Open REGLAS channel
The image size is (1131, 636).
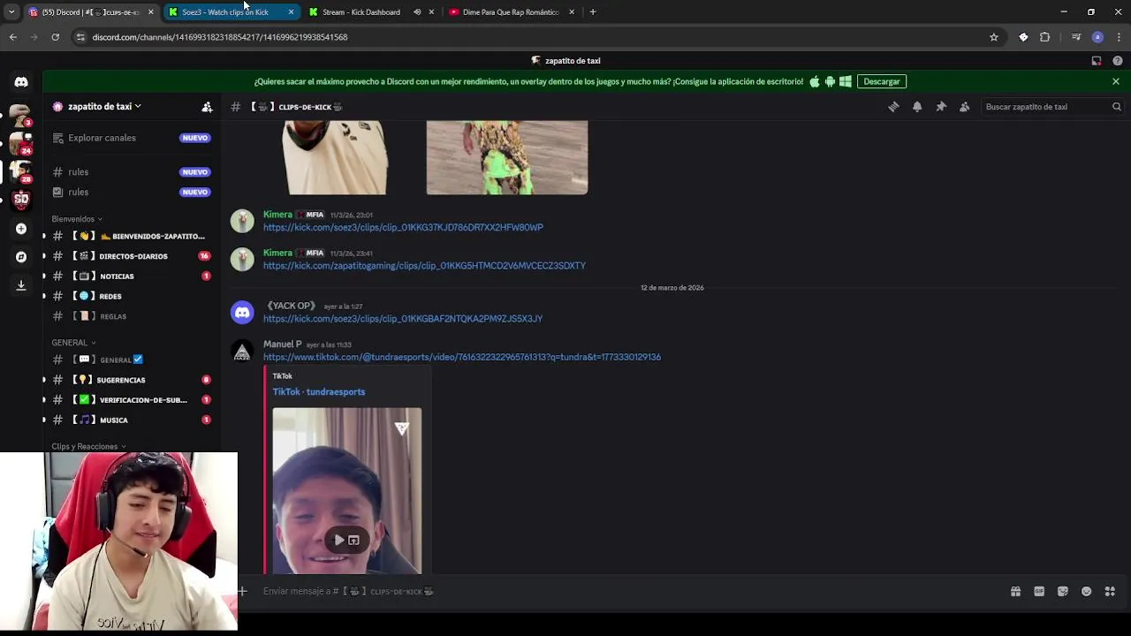[x=132, y=316]
